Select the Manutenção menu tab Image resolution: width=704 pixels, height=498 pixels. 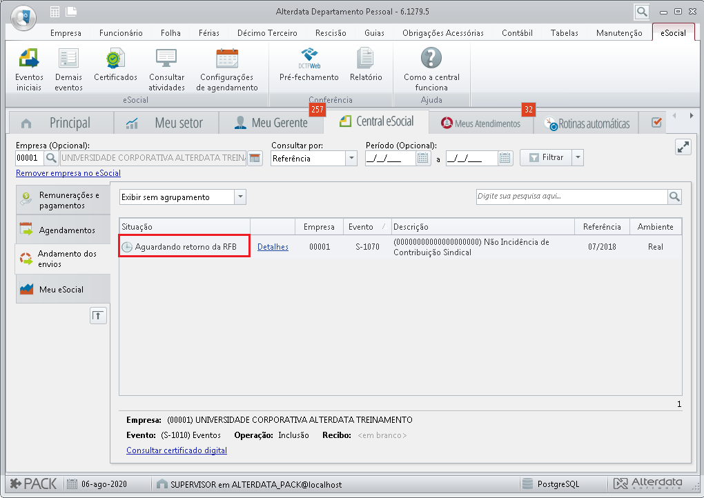point(618,32)
